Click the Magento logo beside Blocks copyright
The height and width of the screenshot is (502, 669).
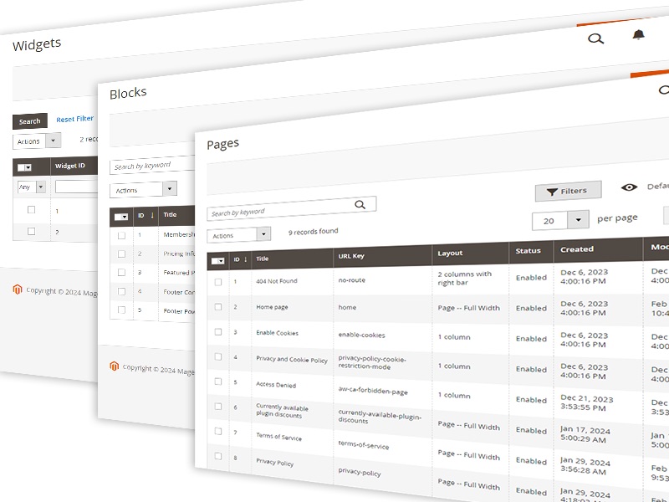(x=114, y=366)
